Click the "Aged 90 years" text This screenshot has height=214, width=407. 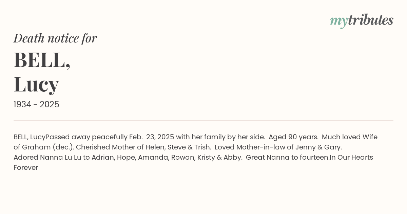click(x=293, y=137)
